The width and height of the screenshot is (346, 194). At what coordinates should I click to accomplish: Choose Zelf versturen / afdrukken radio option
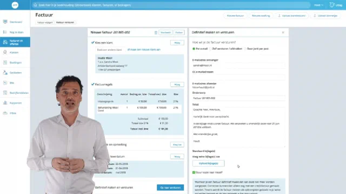click(210, 48)
